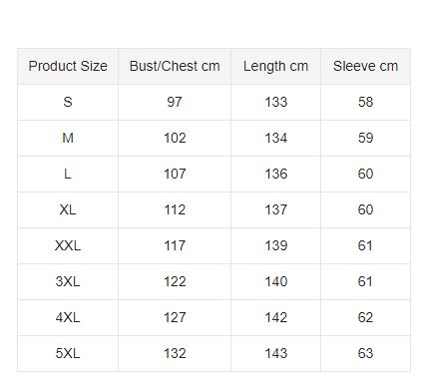The width and height of the screenshot is (424, 390).
Task: Click bust value 97 for size S
Action: [x=175, y=102]
